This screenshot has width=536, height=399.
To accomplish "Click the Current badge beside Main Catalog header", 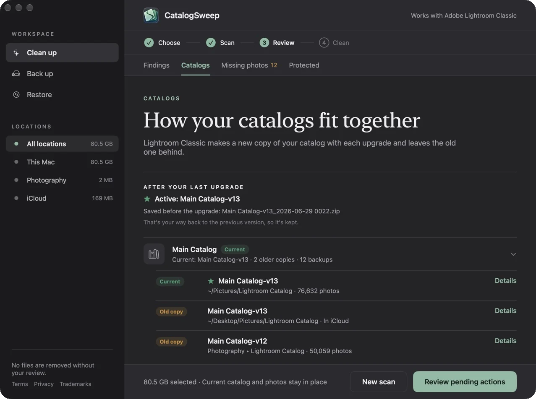I will 235,249.
